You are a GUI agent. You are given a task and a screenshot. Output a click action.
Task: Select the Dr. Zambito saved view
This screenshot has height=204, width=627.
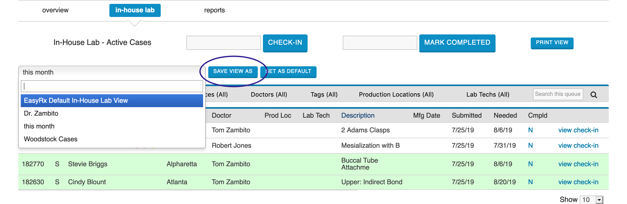tap(41, 113)
